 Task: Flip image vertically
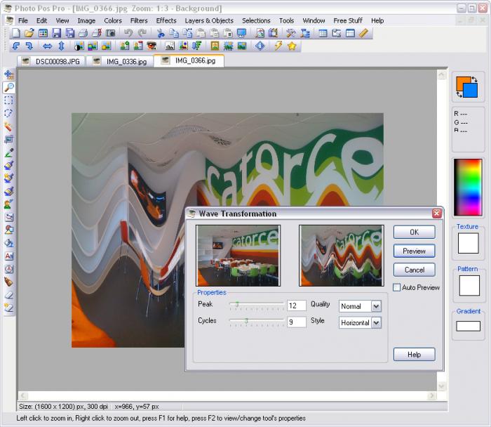(62, 46)
